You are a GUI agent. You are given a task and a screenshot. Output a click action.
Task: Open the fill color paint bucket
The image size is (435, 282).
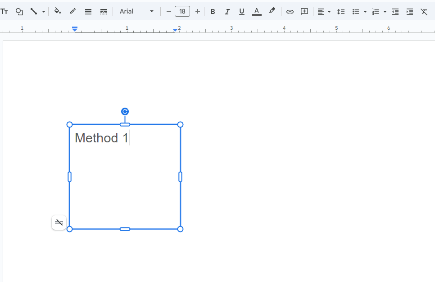tap(58, 12)
